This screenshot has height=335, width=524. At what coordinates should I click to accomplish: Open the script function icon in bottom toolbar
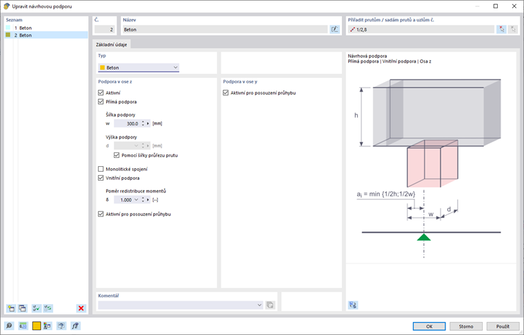pyautogui.click(x=75, y=325)
